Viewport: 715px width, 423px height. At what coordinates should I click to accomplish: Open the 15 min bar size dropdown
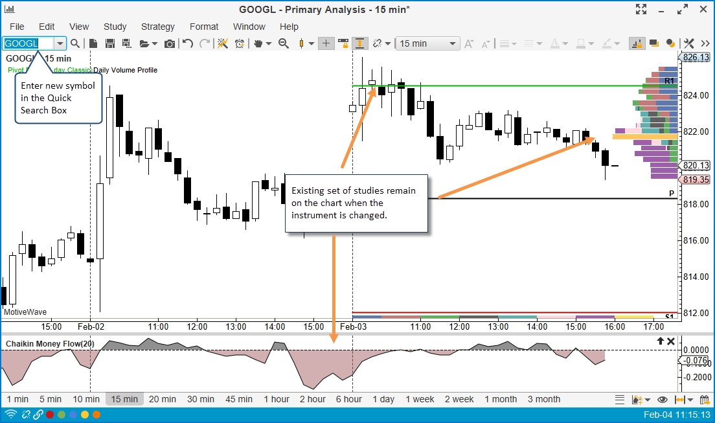click(x=427, y=43)
